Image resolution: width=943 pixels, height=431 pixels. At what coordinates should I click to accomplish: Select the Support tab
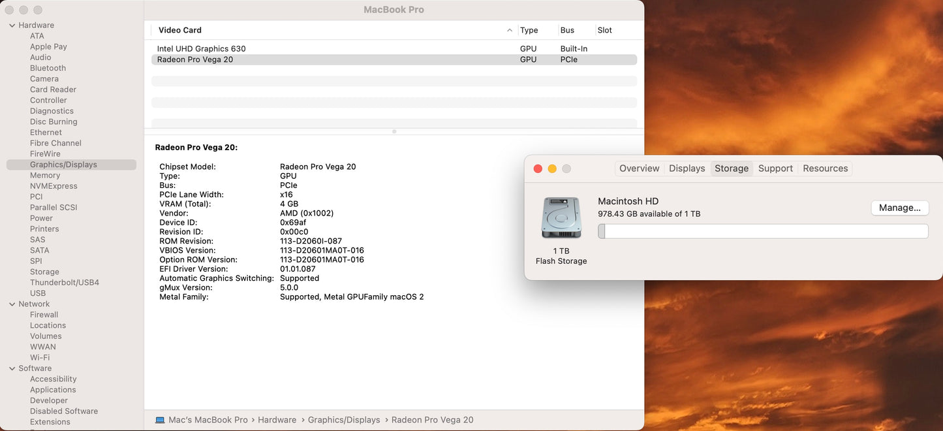(775, 168)
